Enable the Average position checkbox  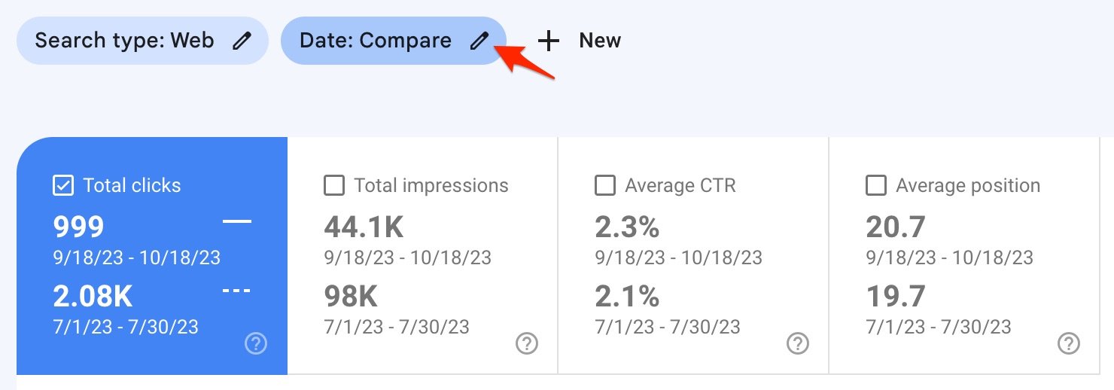[876, 186]
